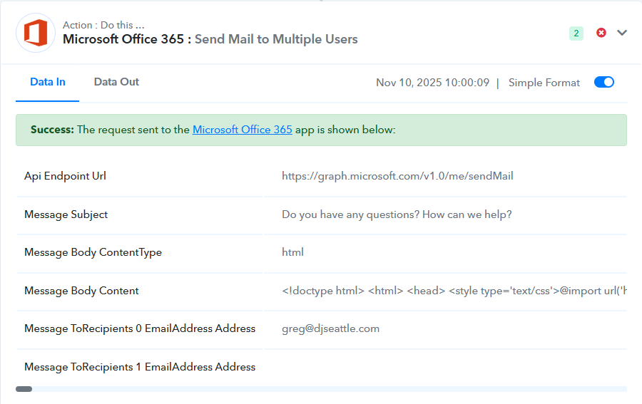Click the Success message banner
The image size is (642, 404).
(x=321, y=130)
